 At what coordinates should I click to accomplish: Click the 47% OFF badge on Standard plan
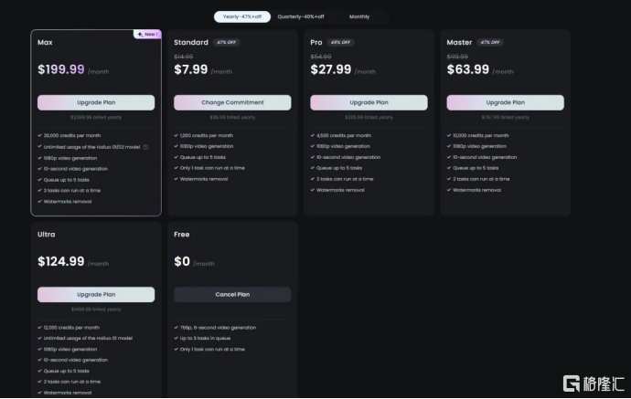226,42
